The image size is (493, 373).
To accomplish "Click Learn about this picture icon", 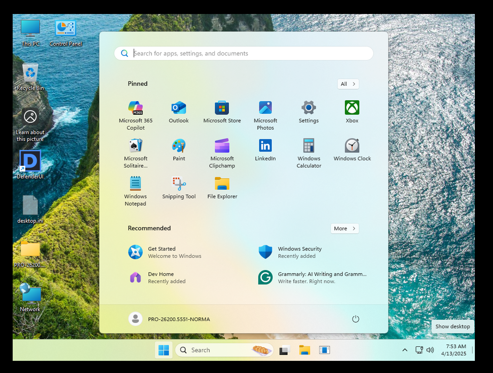I will [x=30, y=125].
